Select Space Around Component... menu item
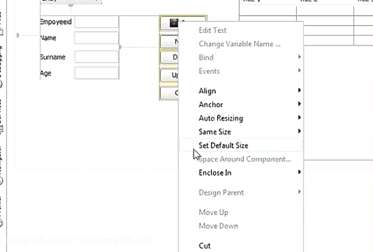The image size is (373, 252). (245, 159)
